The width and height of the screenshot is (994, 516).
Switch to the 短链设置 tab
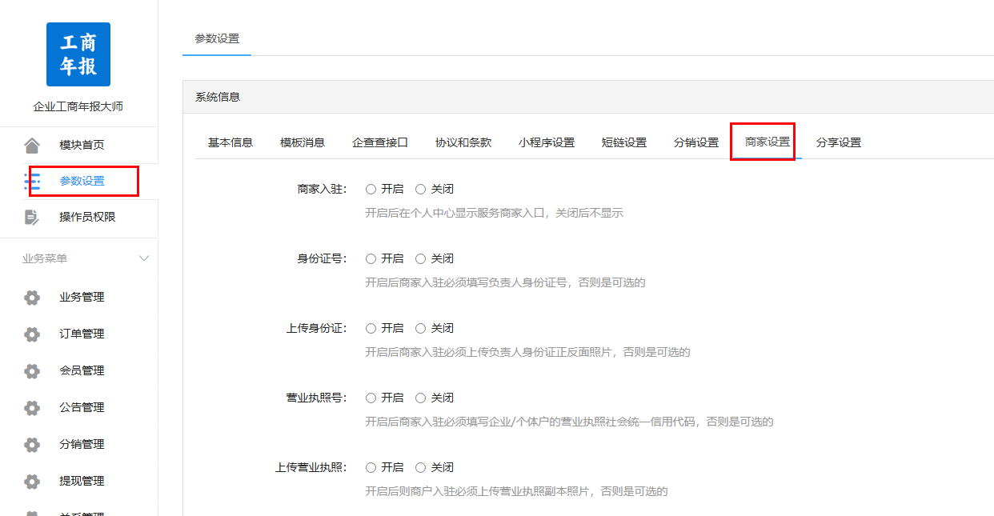tap(624, 142)
